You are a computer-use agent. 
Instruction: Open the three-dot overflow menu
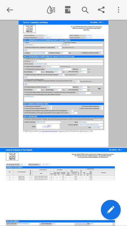coord(119,10)
